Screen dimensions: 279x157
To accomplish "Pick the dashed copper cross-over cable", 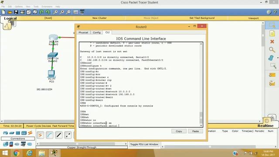I will tap(68, 135).
